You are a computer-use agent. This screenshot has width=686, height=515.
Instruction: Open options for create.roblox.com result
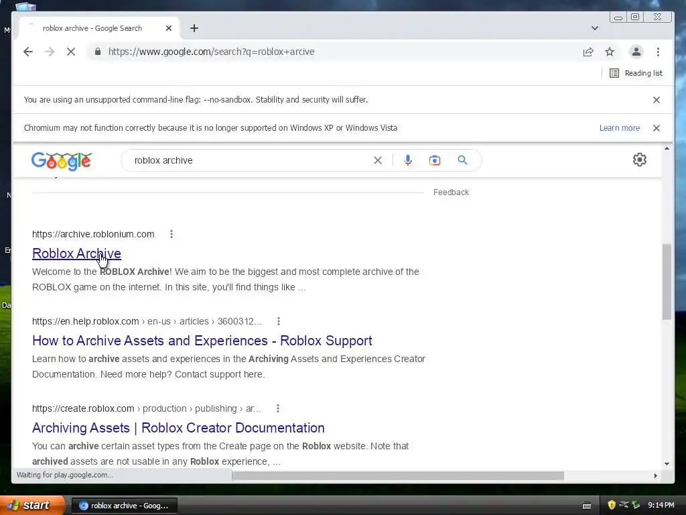click(x=278, y=408)
